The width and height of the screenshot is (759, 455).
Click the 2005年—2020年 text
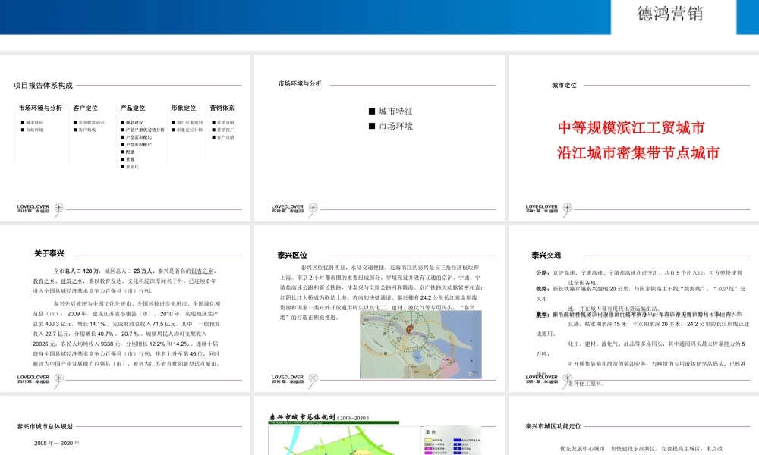57,443
